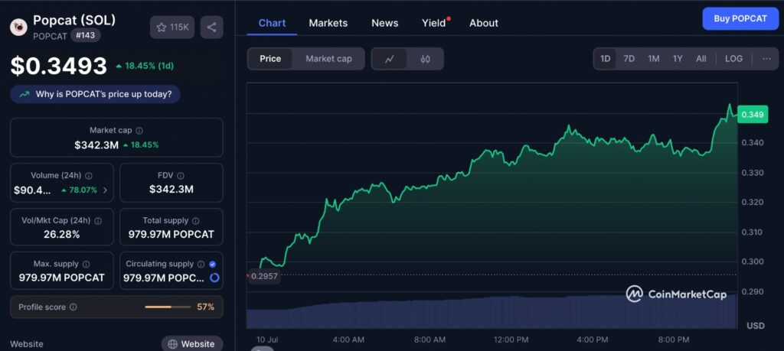Set chart range to 7D
This screenshot has width=784, height=351.
pyautogui.click(x=629, y=58)
